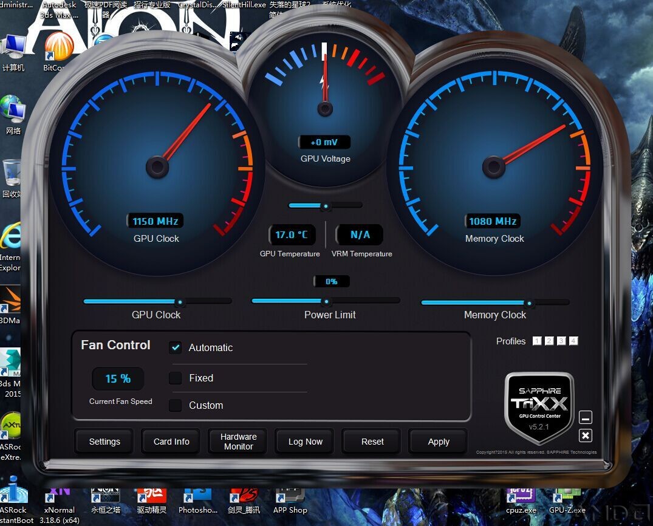Load Profile 4
Image resolution: width=653 pixels, height=526 pixels.
point(573,341)
